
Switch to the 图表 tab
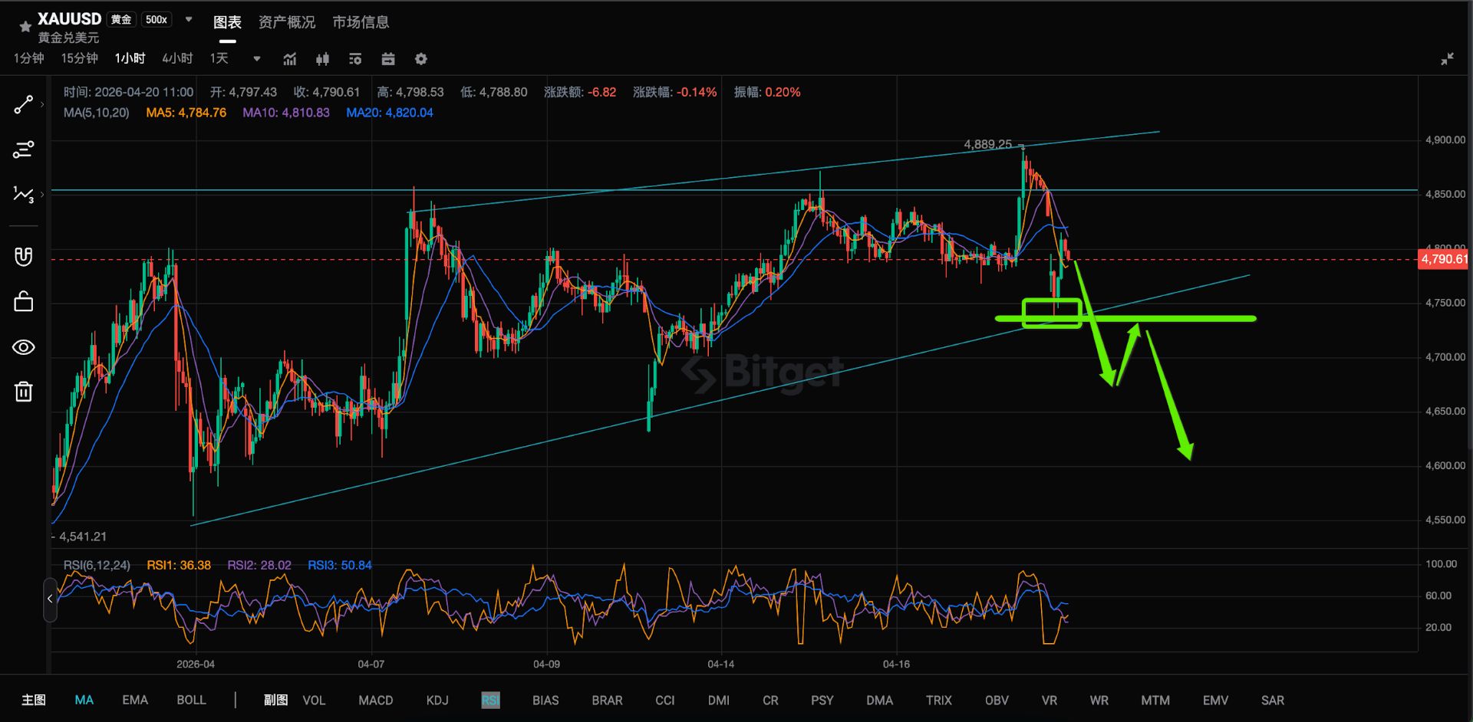[227, 22]
